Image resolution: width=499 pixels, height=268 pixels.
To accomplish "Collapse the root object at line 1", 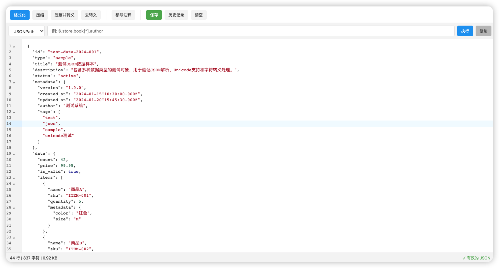I will click(14, 47).
